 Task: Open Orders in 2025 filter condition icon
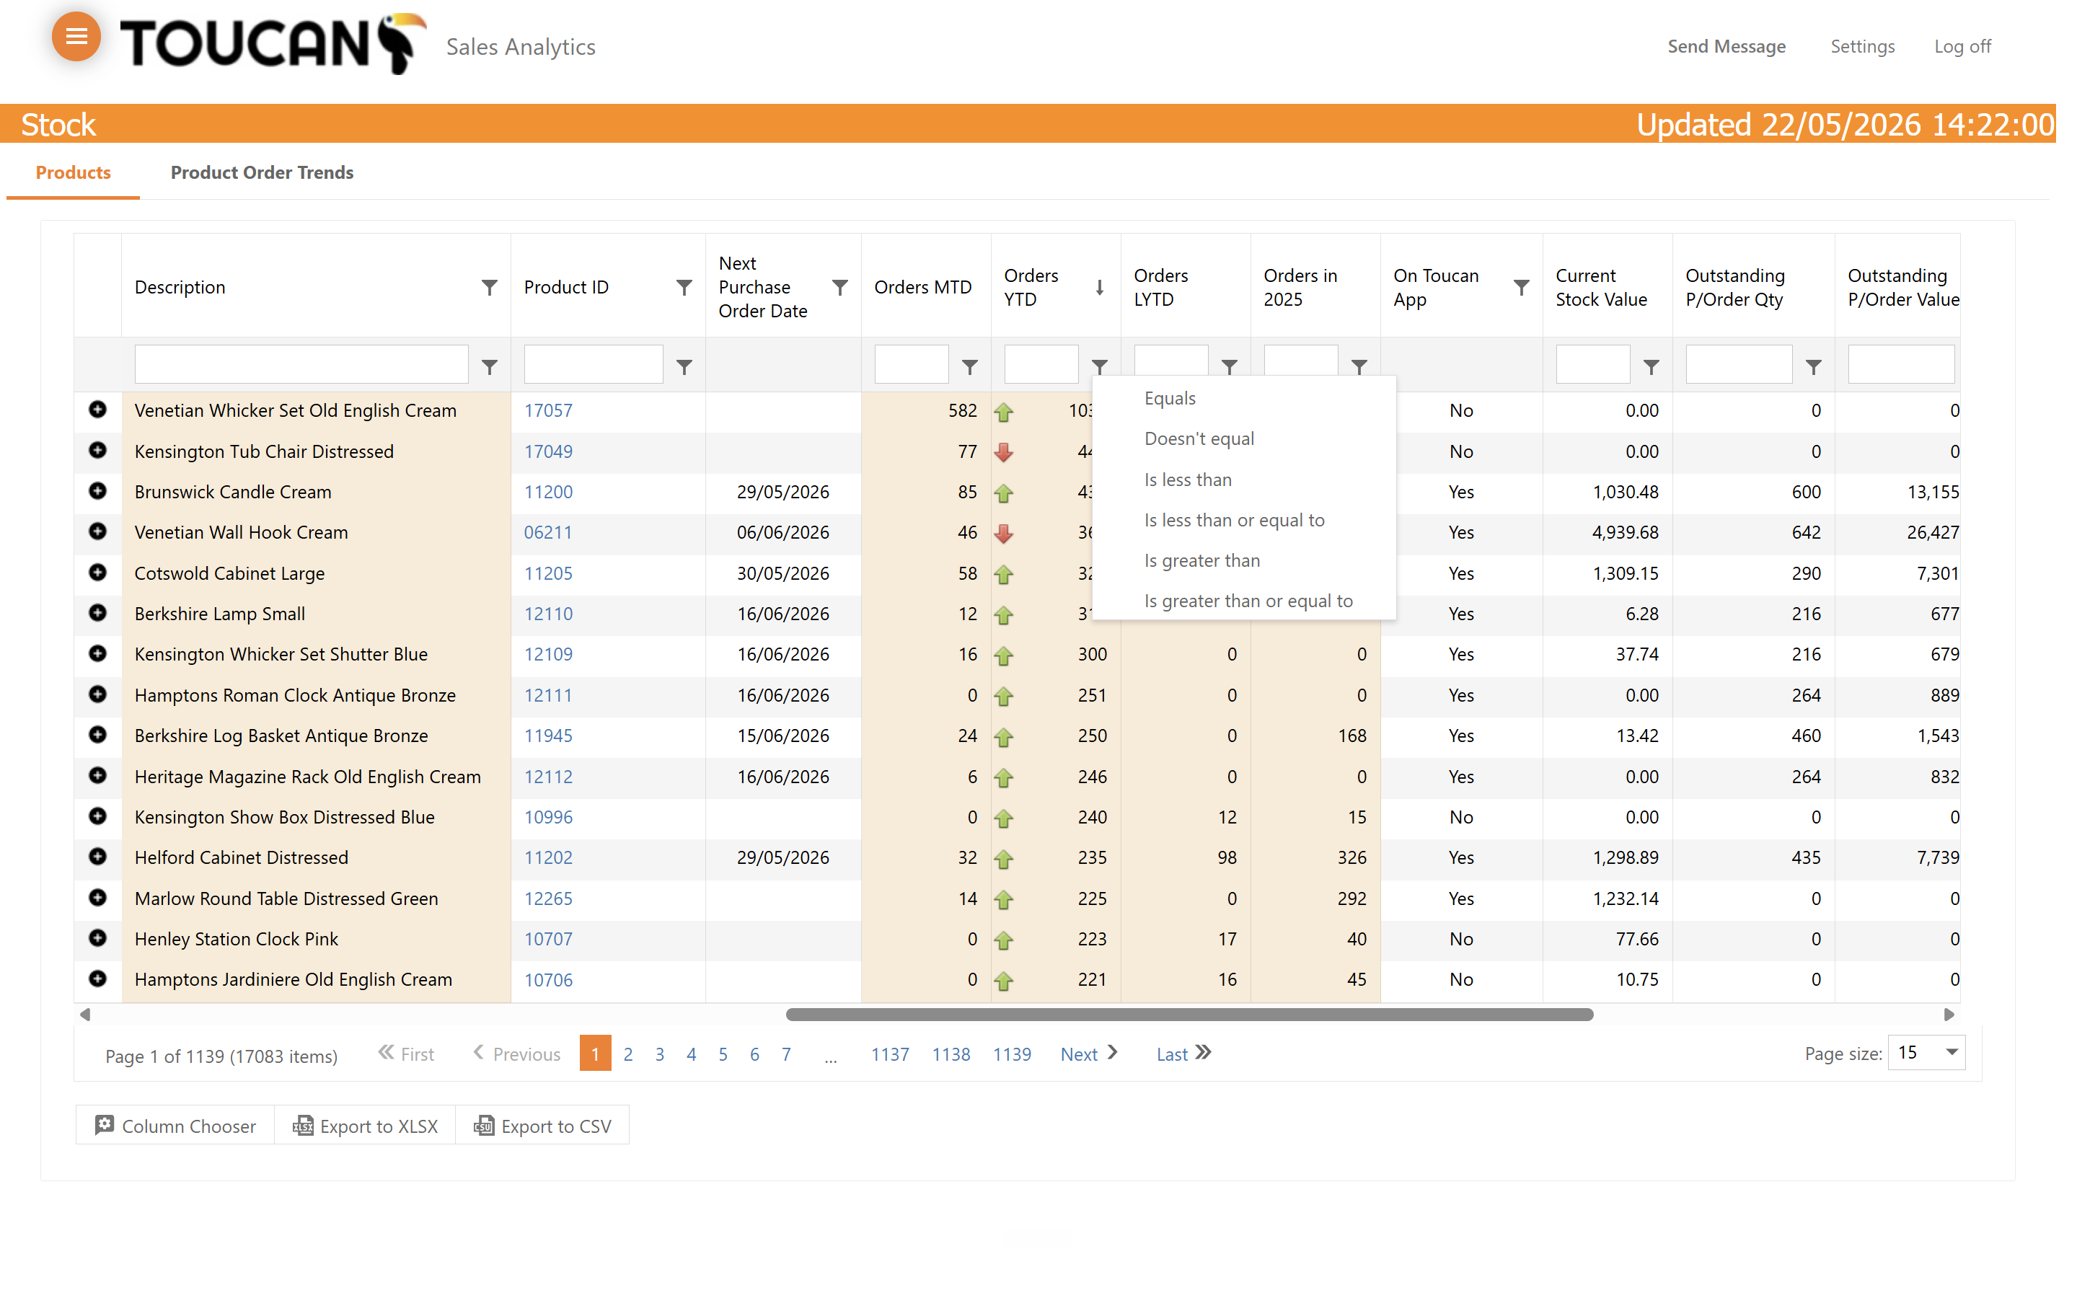tap(1359, 366)
